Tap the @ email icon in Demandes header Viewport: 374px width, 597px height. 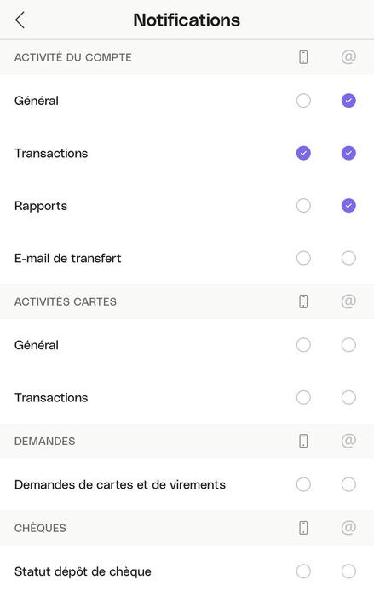(348, 441)
